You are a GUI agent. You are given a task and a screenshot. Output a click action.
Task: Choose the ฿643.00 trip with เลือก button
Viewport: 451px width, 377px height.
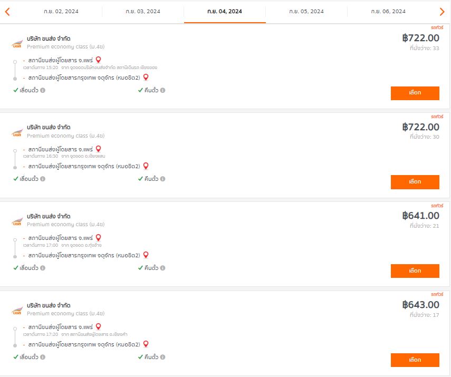(x=415, y=360)
